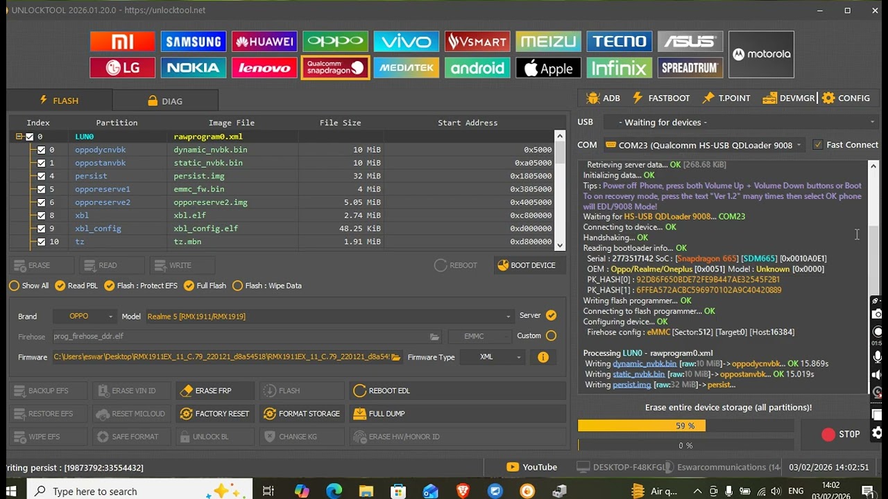Toggle the Fast Connect checkbox

(x=818, y=145)
